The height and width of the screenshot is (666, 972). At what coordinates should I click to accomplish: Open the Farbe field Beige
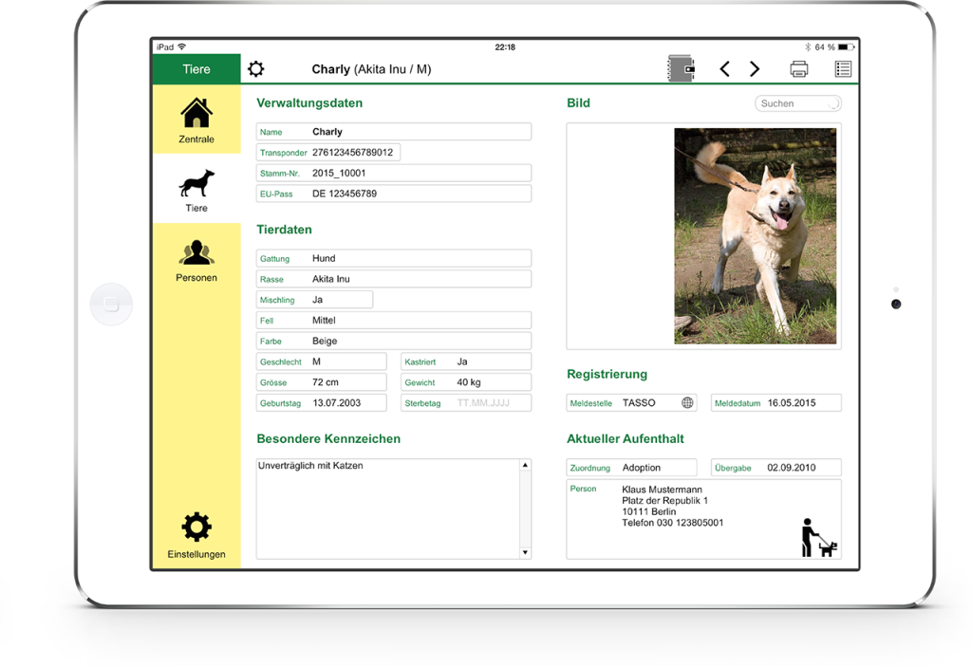[394, 341]
